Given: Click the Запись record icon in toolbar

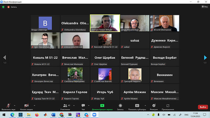Looking at the screenshot, I should coord(120,105).
